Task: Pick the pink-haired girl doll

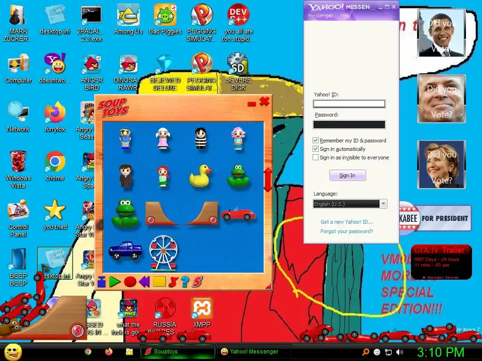Action: (x=238, y=138)
